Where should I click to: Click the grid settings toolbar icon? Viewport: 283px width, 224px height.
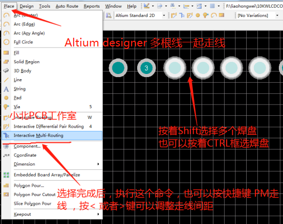(212, 6)
